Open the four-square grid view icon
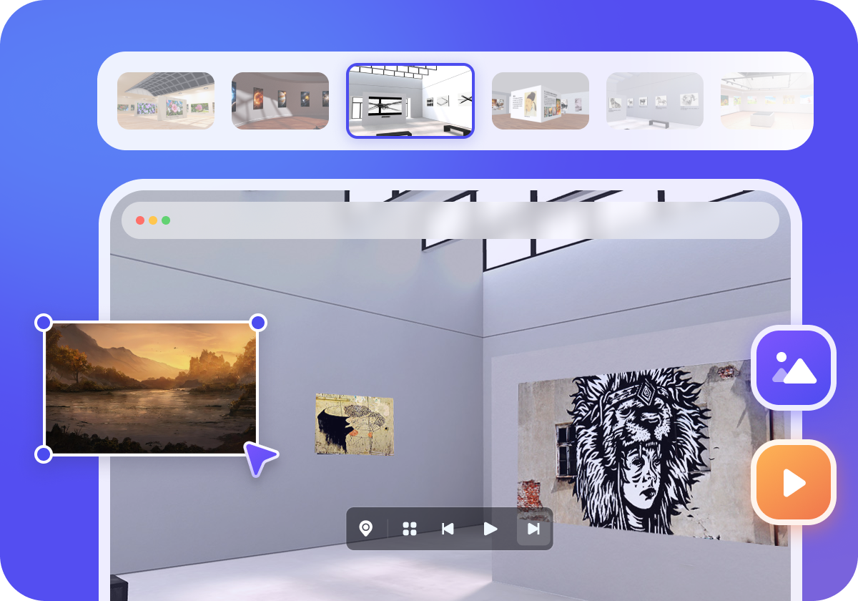This screenshot has width=858, height=601. click(410, 529)
